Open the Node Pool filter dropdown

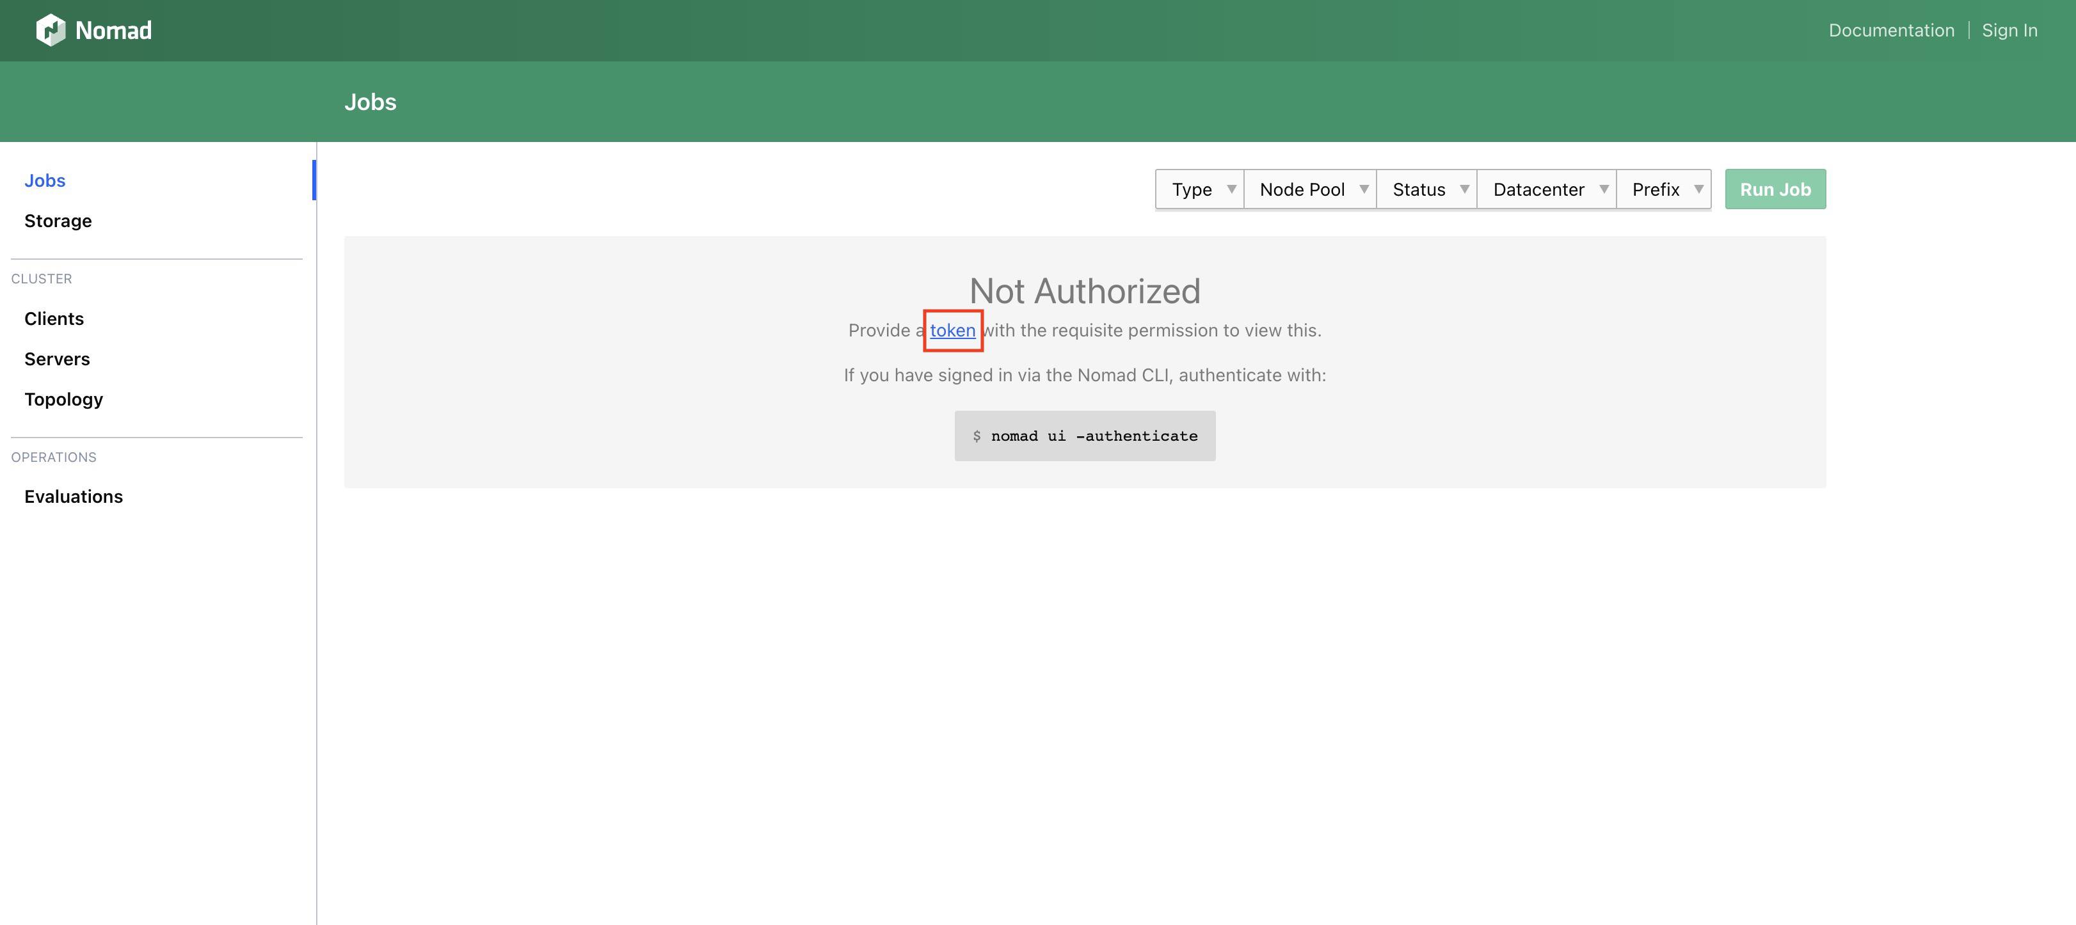[x=1309, y=189]
